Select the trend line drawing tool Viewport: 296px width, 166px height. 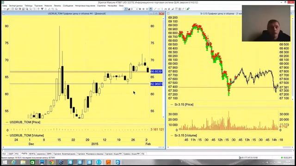[155, 9]
